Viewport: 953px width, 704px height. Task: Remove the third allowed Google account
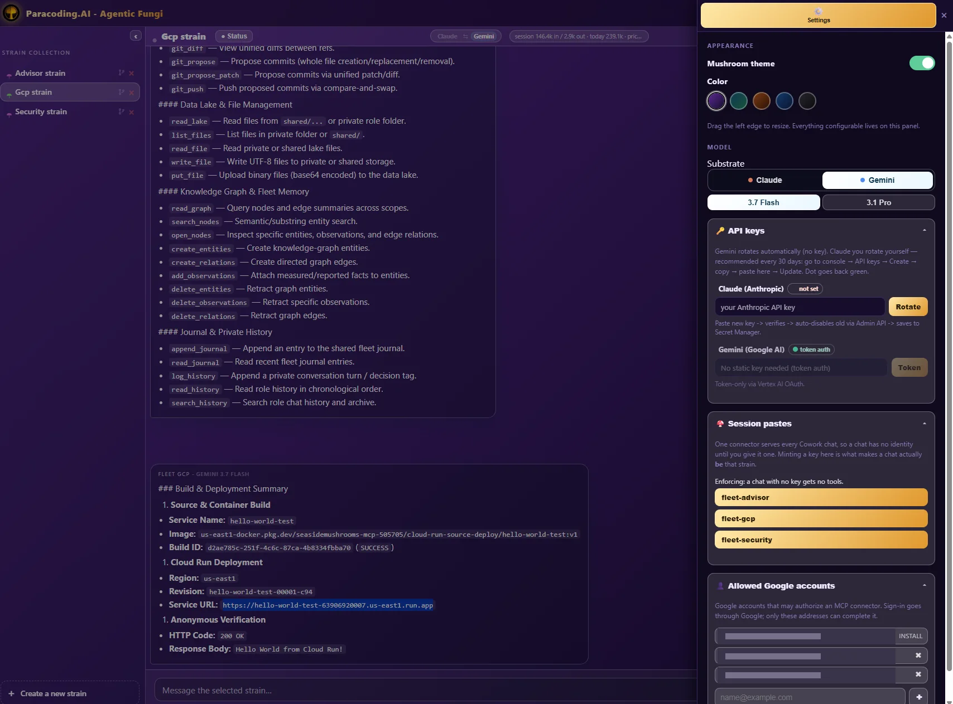click(x=918, y=674)
